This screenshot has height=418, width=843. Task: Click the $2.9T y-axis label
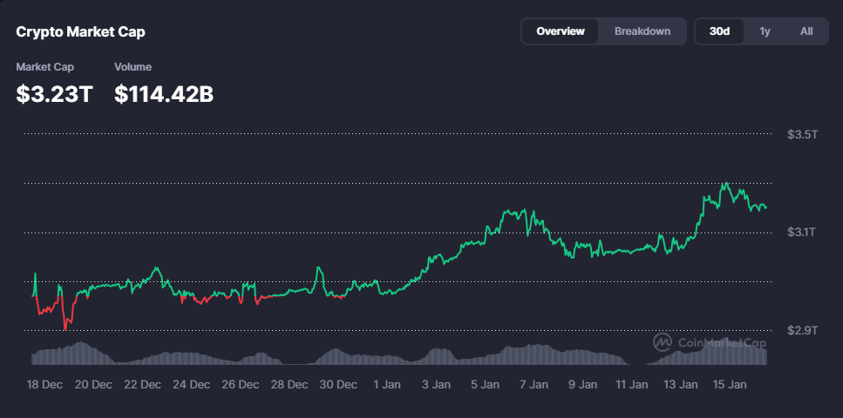click(x=802, y=331)
